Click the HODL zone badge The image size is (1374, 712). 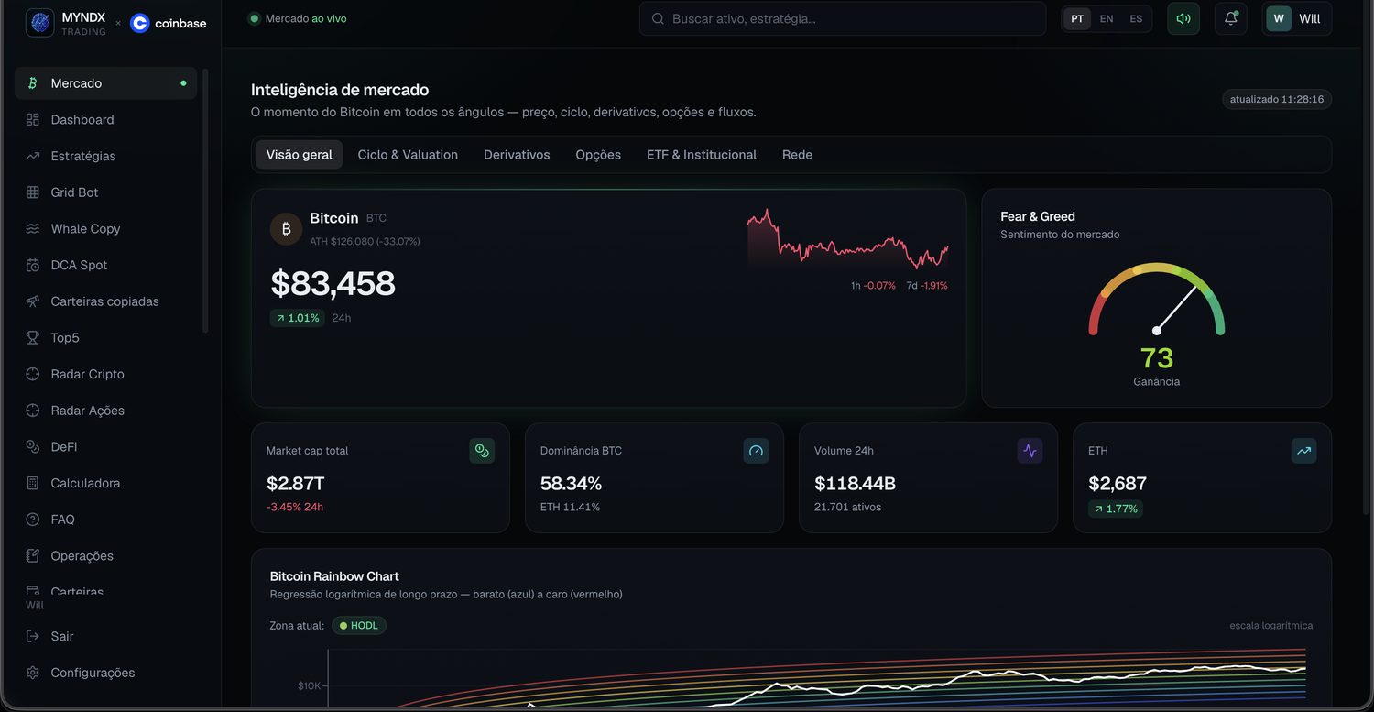pyautogui.click(x=359, y=626)
